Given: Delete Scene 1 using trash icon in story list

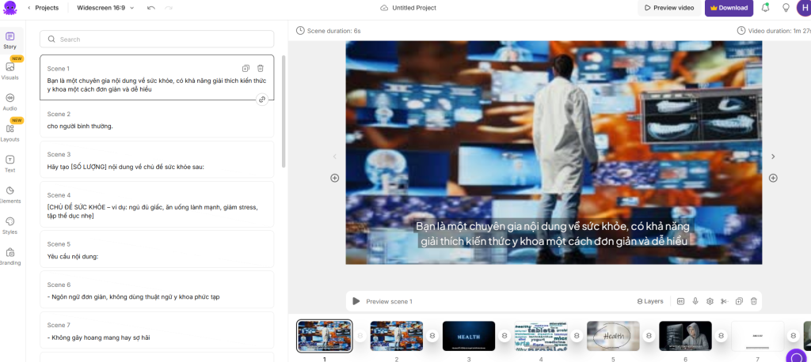Looking at the screenshot, I should tap(261, 69).
